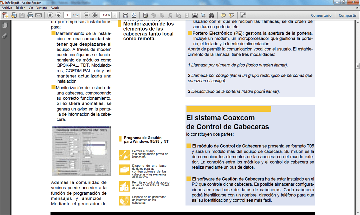Go to the next page arrow
This screenshot has height=215, width=360.
pos(58,15)
